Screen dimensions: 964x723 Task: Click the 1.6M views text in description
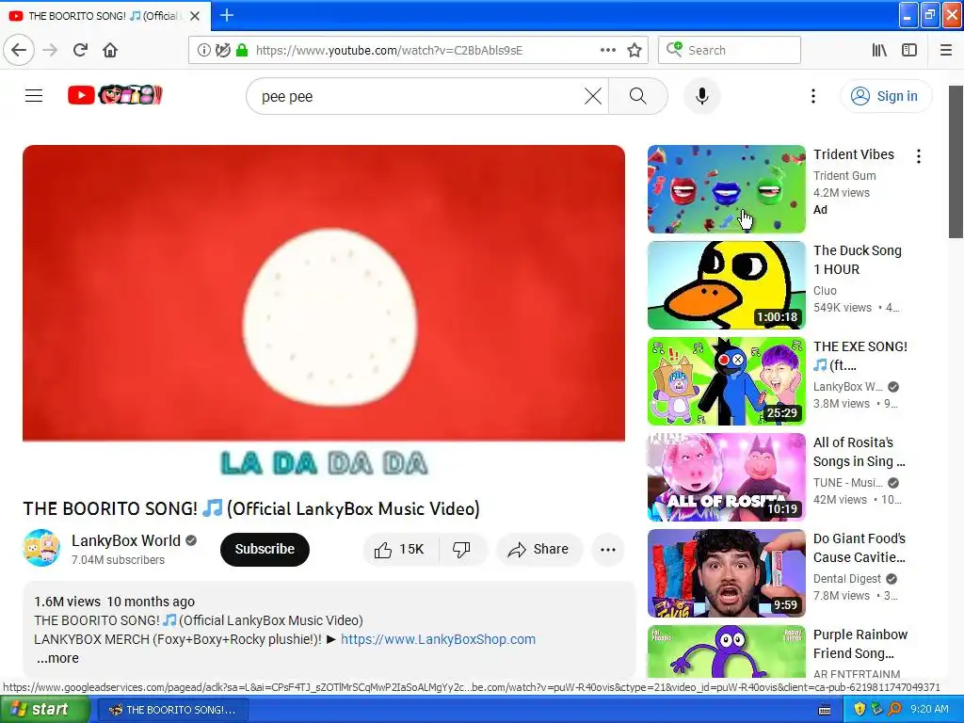(67, 602)
